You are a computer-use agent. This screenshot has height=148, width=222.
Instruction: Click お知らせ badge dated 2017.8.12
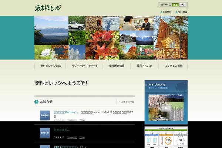coord(45,133)
